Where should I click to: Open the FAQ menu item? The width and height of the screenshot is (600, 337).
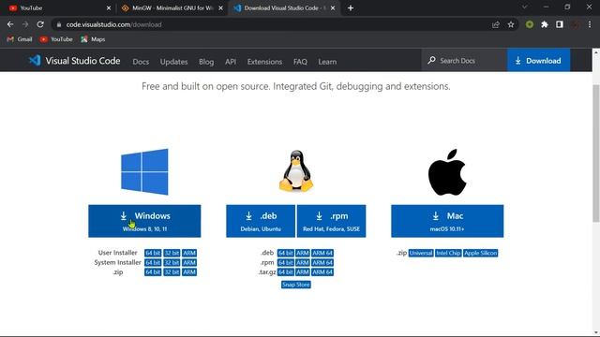point(300,62)
